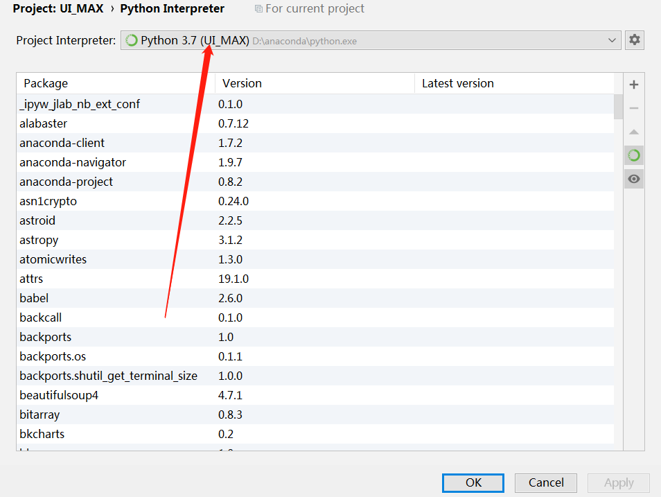The height and width of the screenshot is (497, 661).
Task: Click the Cancel button
Action: tap(546, 482)
